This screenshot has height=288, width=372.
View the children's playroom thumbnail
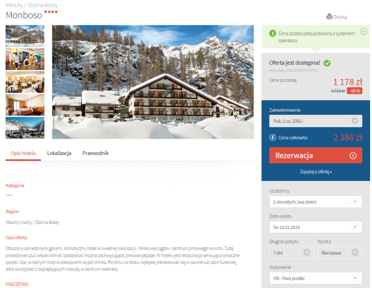[25, 59]
